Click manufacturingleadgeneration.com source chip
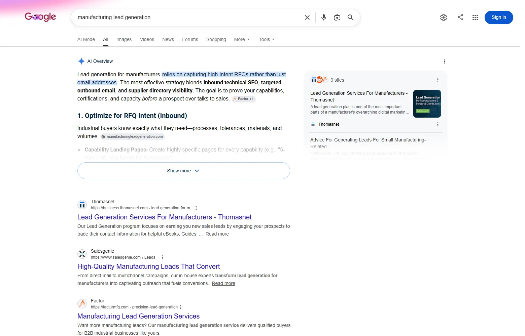 tap(132, 136)
